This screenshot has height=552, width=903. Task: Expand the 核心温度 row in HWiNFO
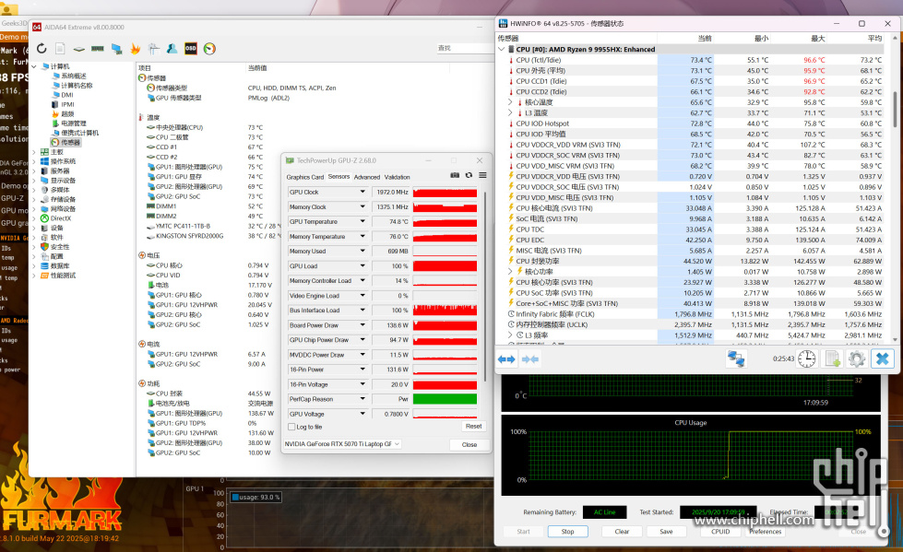pos(510,102)
